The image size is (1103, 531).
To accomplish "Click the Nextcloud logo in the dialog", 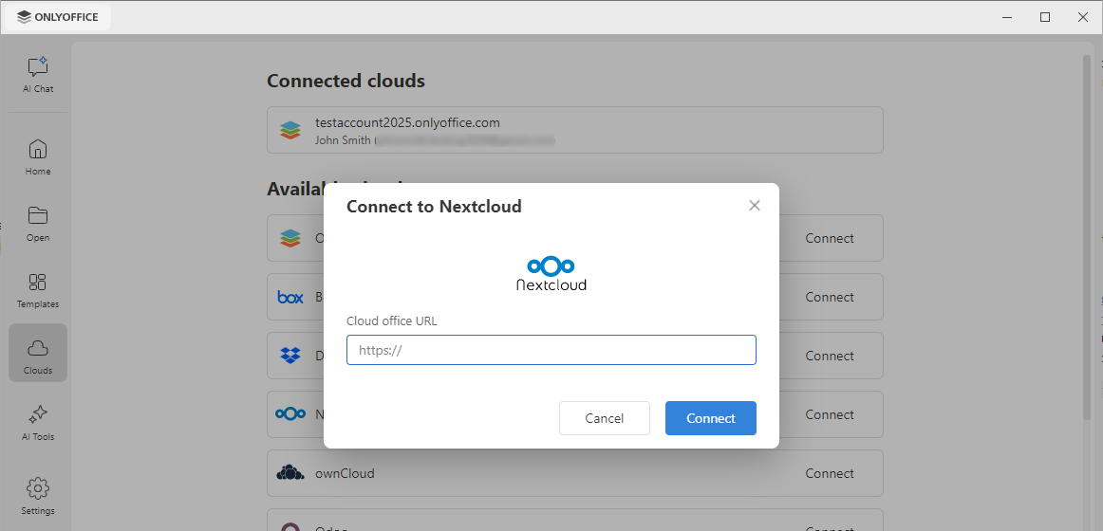I will [551, 274].
